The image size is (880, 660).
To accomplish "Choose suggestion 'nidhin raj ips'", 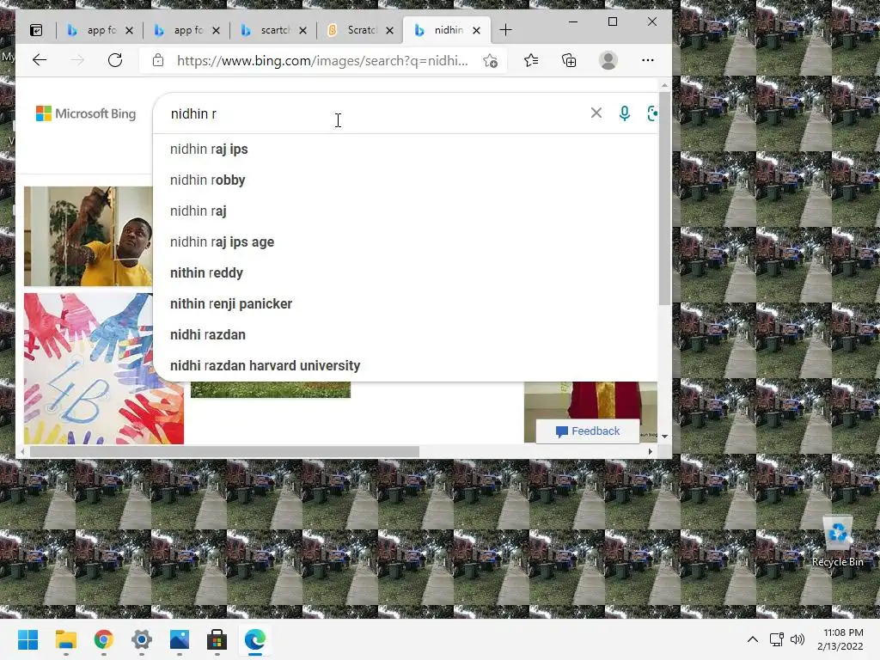I will 209,150.
